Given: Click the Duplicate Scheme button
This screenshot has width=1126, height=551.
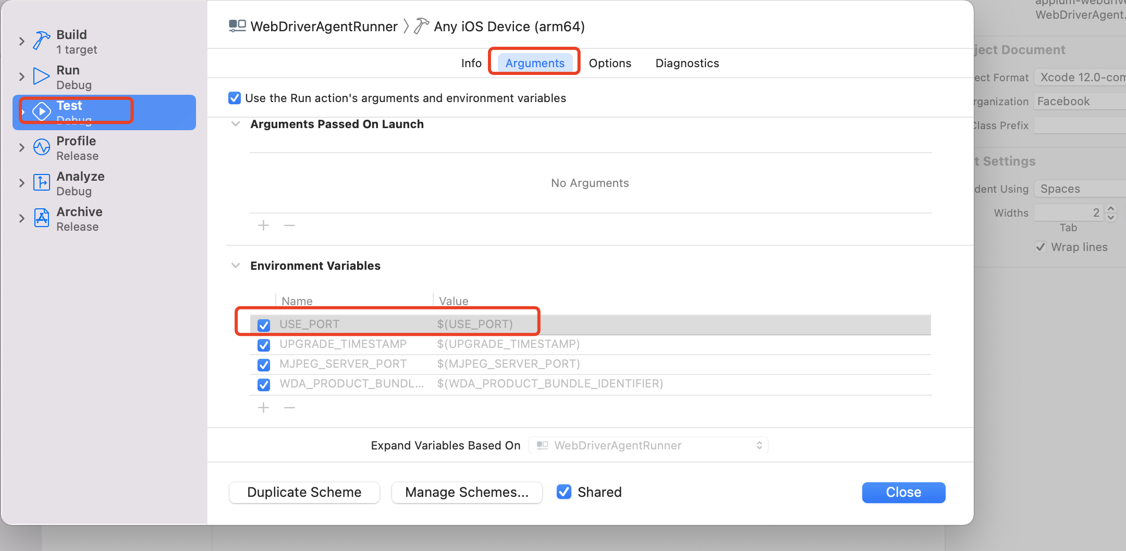Looking at the screenshot, I should click(x=304, y=492).
